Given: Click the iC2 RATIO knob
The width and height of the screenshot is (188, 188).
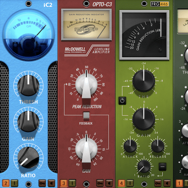Looking at the screenshot, I should [28, 158].
